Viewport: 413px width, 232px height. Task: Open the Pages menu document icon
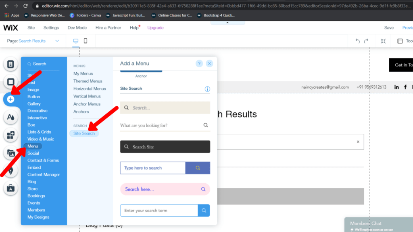(x=11, y=64)
